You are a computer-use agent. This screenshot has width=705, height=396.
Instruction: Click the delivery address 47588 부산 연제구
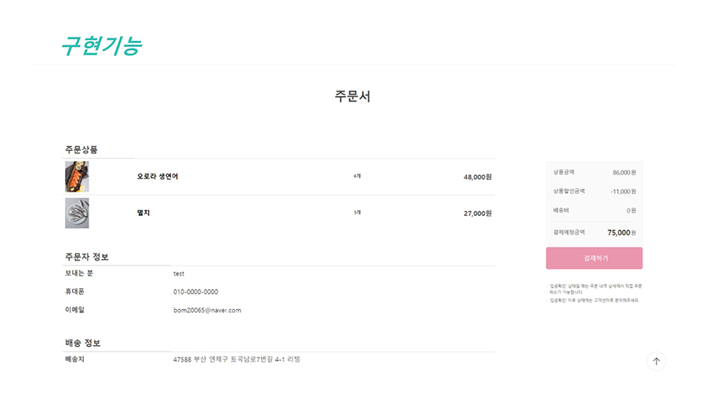237,359
